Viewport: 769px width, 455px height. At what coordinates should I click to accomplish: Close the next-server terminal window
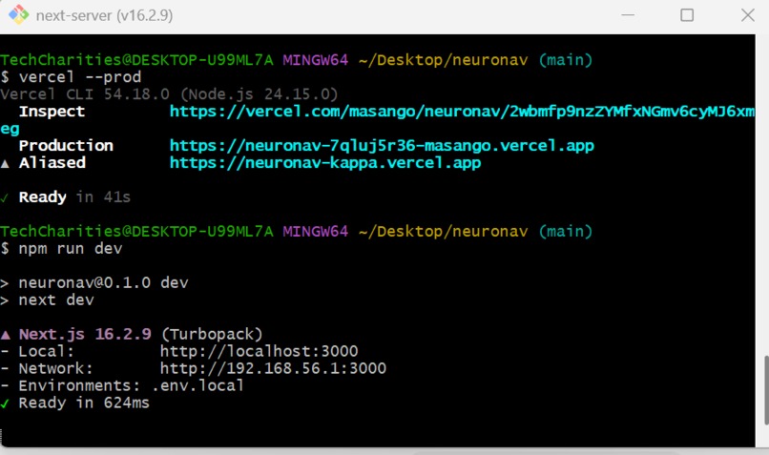coord(748,15)
